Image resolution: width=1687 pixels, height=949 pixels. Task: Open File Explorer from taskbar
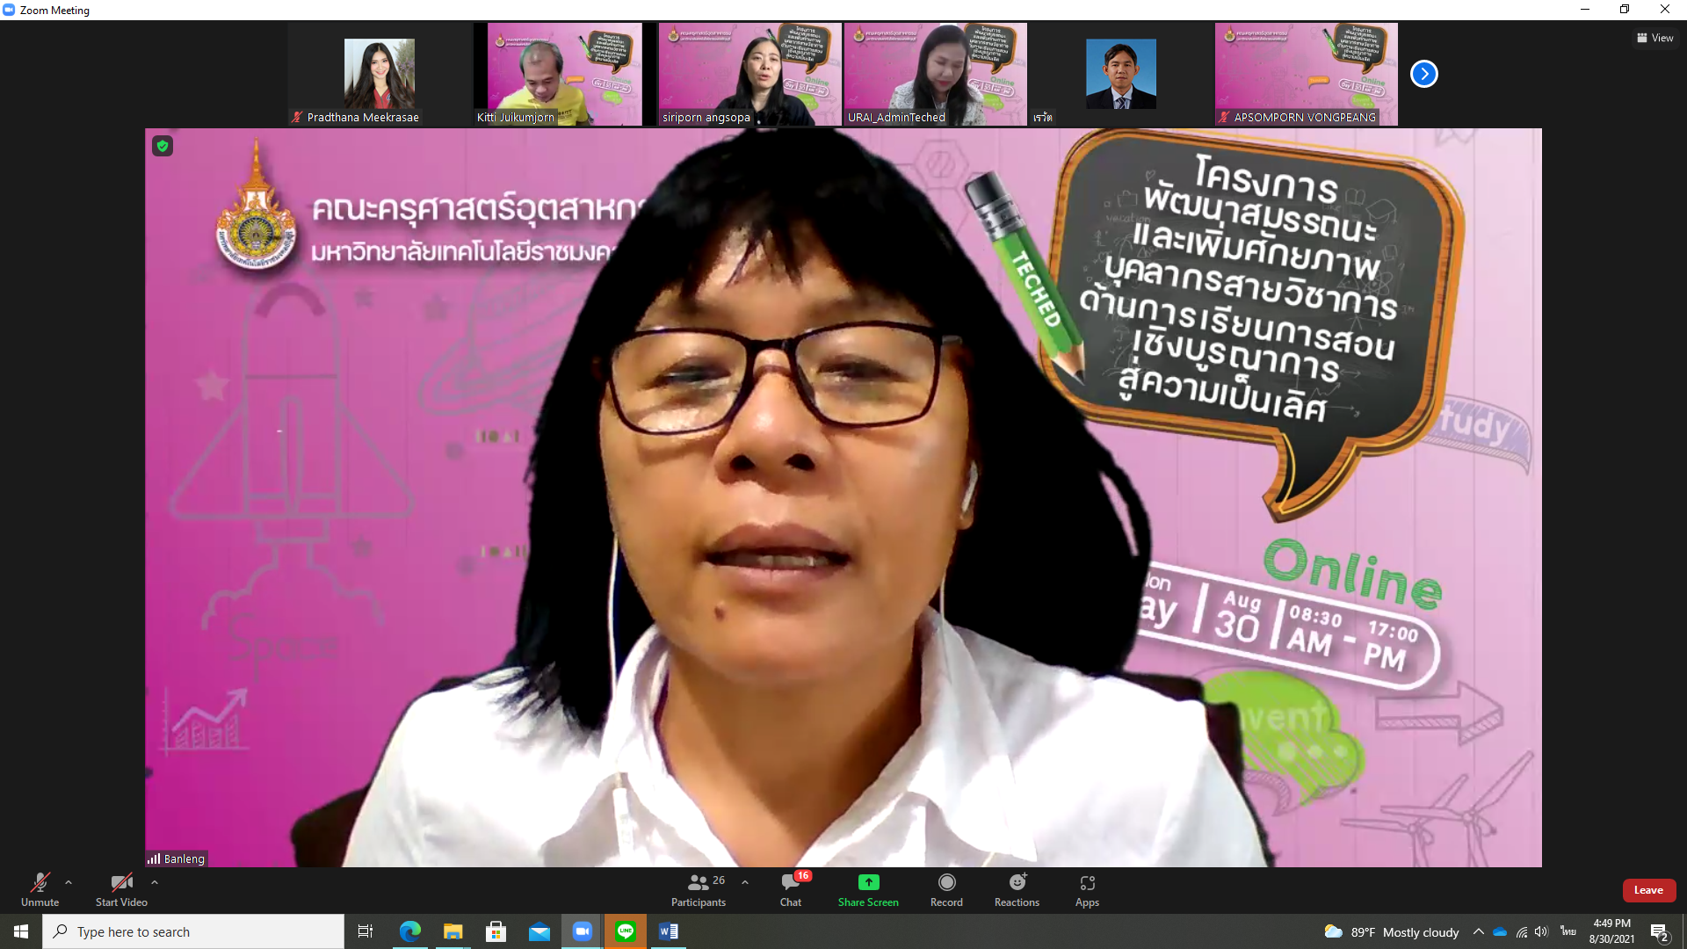click(x=453, y=931)
